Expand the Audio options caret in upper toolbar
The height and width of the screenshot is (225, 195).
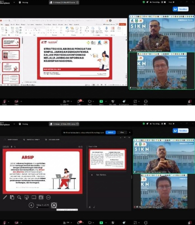pyautogui.click(x=9, y=101)
